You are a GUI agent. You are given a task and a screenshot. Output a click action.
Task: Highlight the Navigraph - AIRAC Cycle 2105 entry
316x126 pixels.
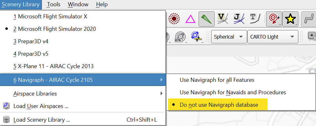click(x=83, y=80)
